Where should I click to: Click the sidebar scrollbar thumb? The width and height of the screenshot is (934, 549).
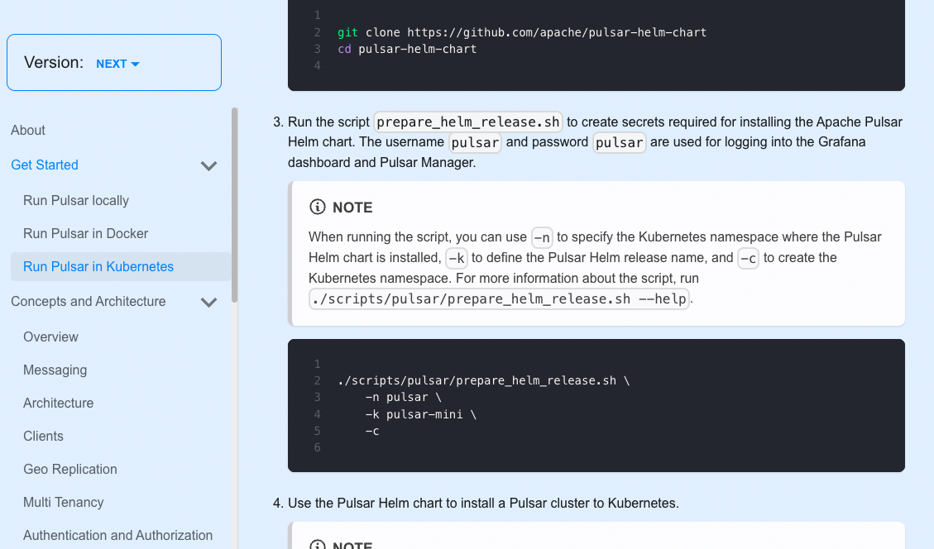(235, 205)
